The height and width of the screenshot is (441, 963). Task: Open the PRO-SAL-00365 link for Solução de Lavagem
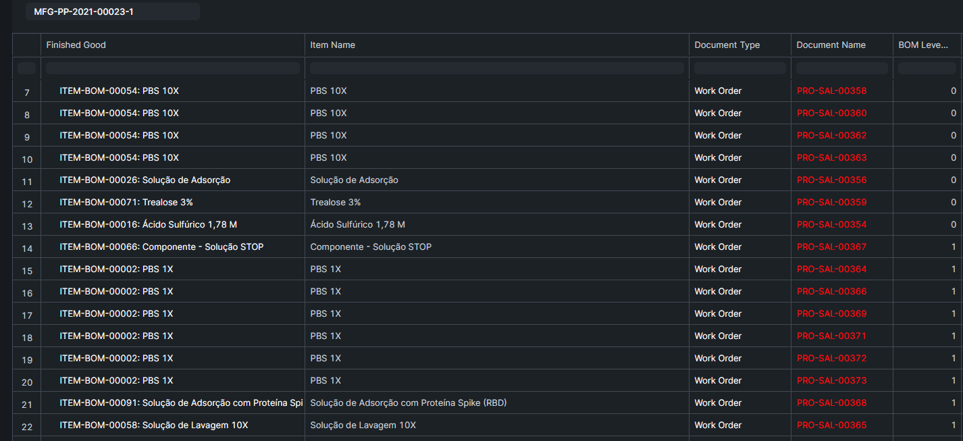[x=831, y=425]
